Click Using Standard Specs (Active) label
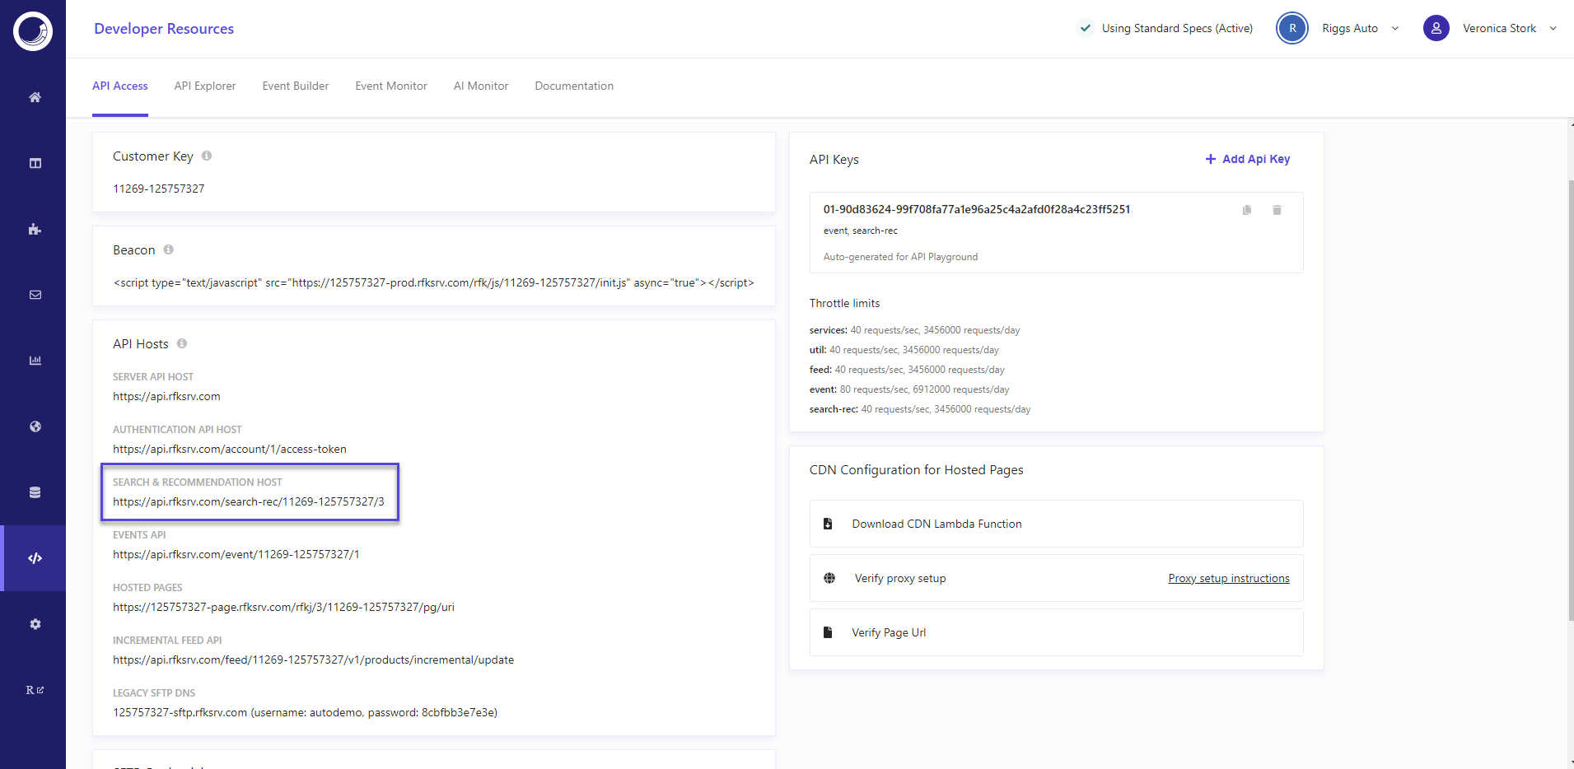1574x769 pixels. click(1177, 28)
